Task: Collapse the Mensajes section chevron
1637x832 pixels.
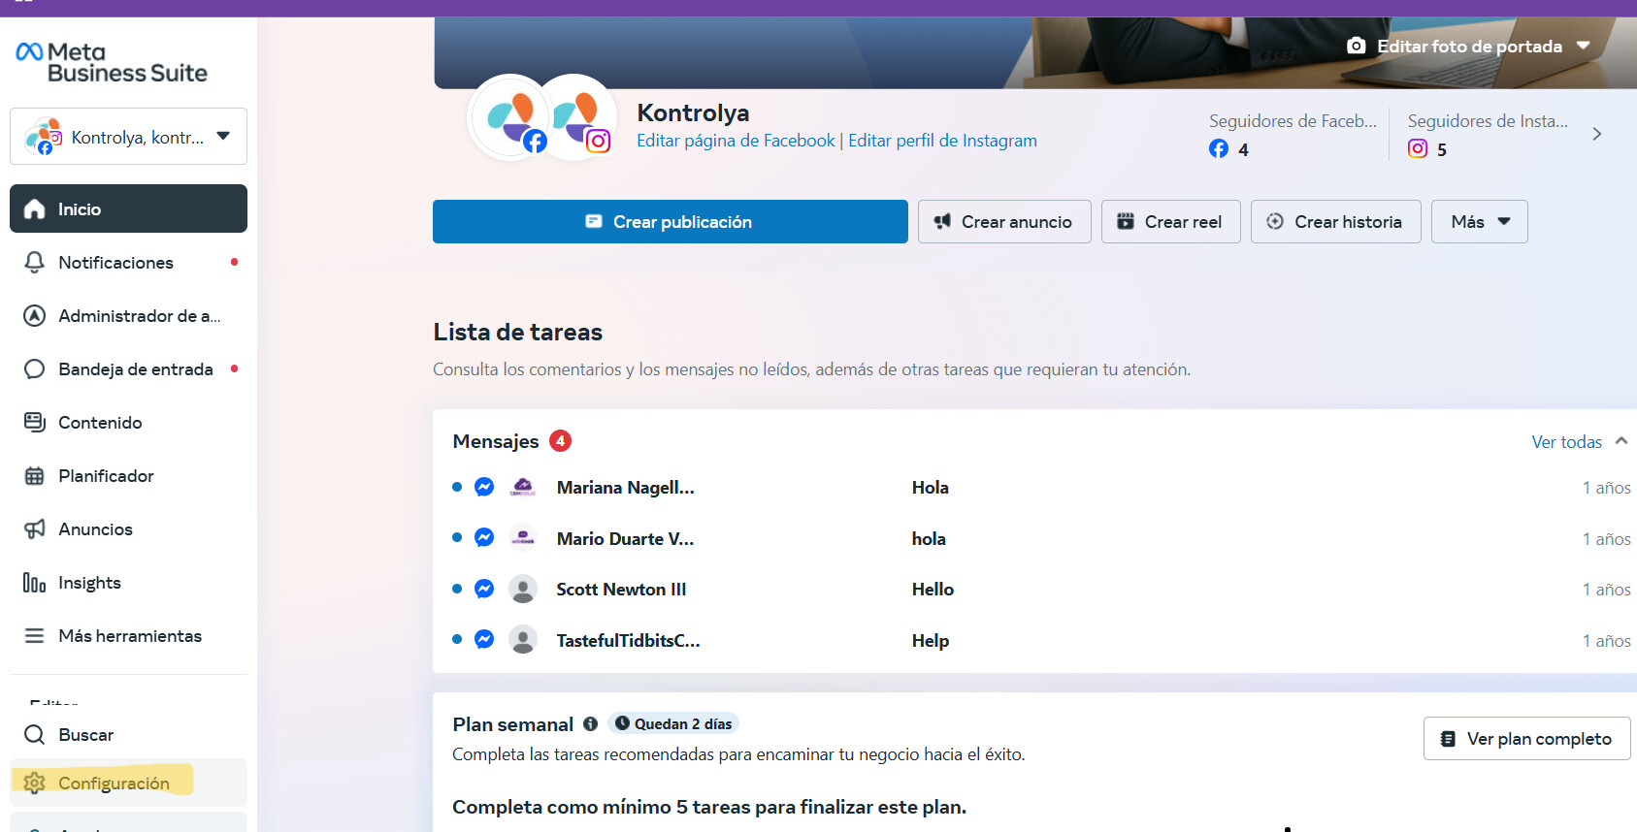Action: point(1621,441)
